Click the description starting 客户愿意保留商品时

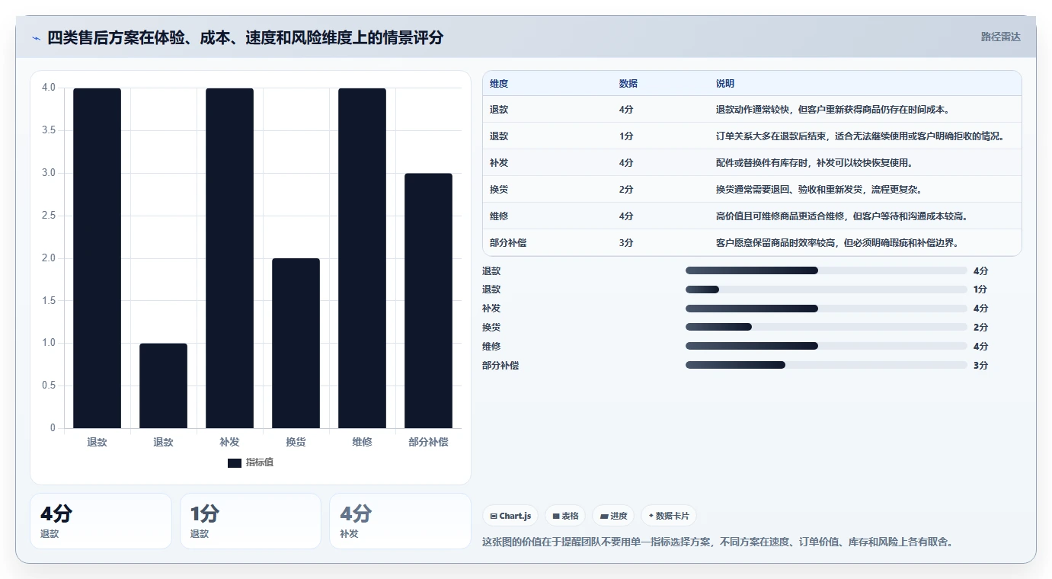pyautogui.click(x=837, y=243)
